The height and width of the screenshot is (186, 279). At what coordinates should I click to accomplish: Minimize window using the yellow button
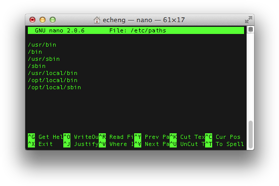tap(43, 20)
